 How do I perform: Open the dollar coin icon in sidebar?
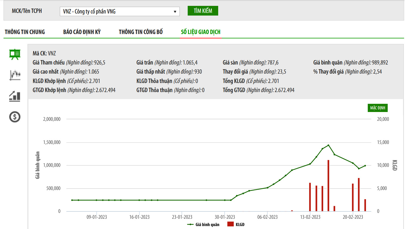15,117
